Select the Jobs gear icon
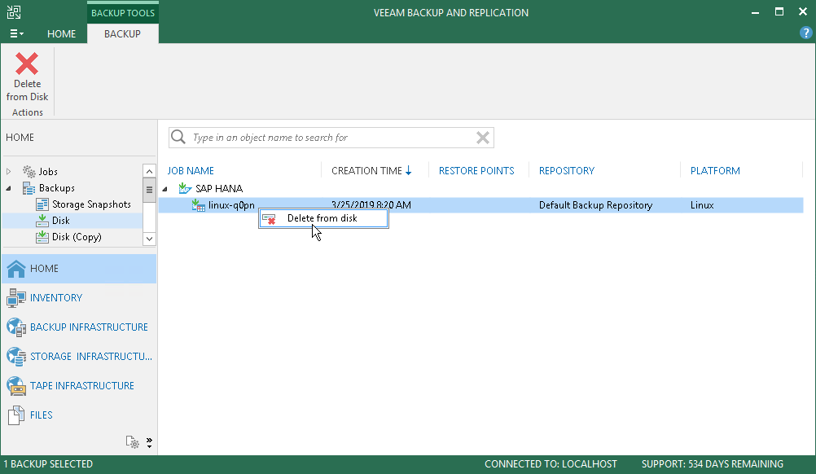 click(29, 171)
